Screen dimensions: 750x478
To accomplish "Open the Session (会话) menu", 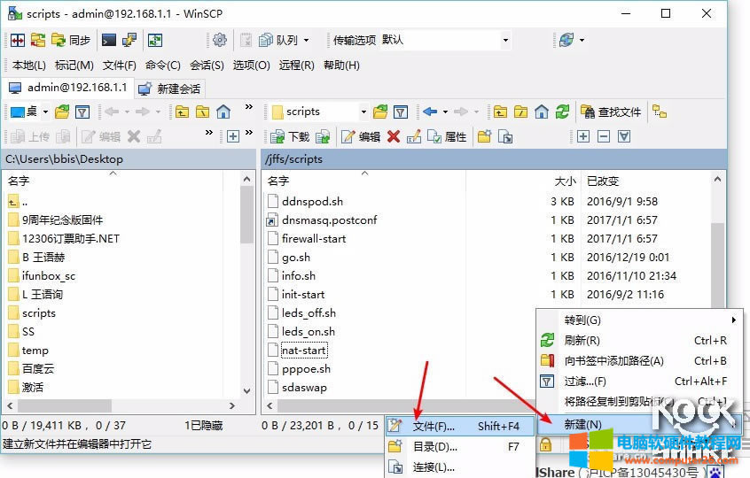I will click(207, 65).
